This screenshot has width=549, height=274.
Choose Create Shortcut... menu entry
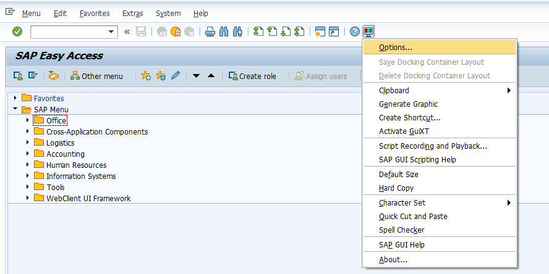click(440, 118)
